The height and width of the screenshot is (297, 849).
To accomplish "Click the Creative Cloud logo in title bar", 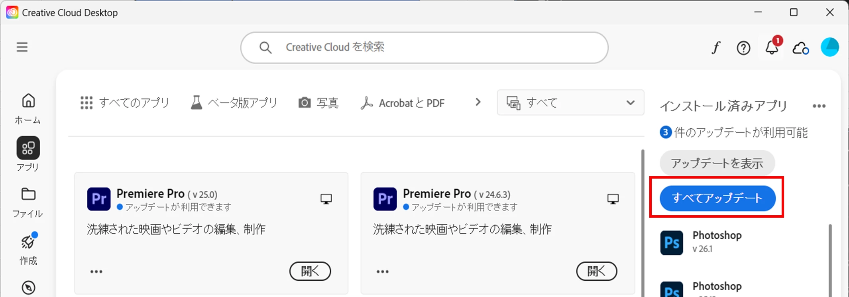I will point(12,12).
